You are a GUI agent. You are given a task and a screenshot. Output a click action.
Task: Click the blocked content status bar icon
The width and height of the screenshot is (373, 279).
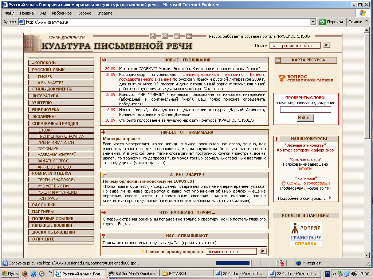pyautogui.click(x=281, y=263)
